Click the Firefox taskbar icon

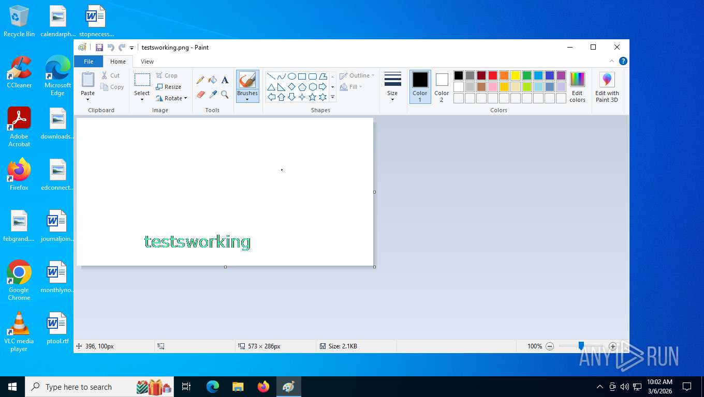(263, 387)
